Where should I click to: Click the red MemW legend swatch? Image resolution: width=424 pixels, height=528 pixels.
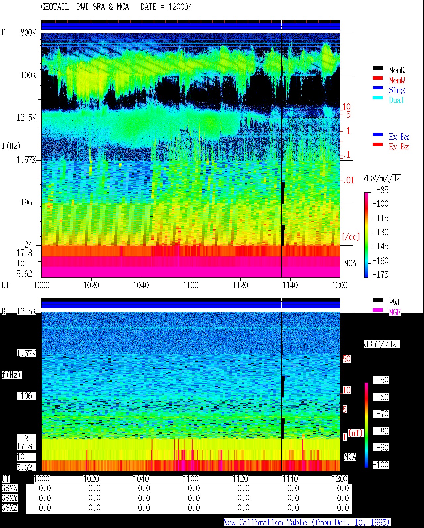click(378, 78)
